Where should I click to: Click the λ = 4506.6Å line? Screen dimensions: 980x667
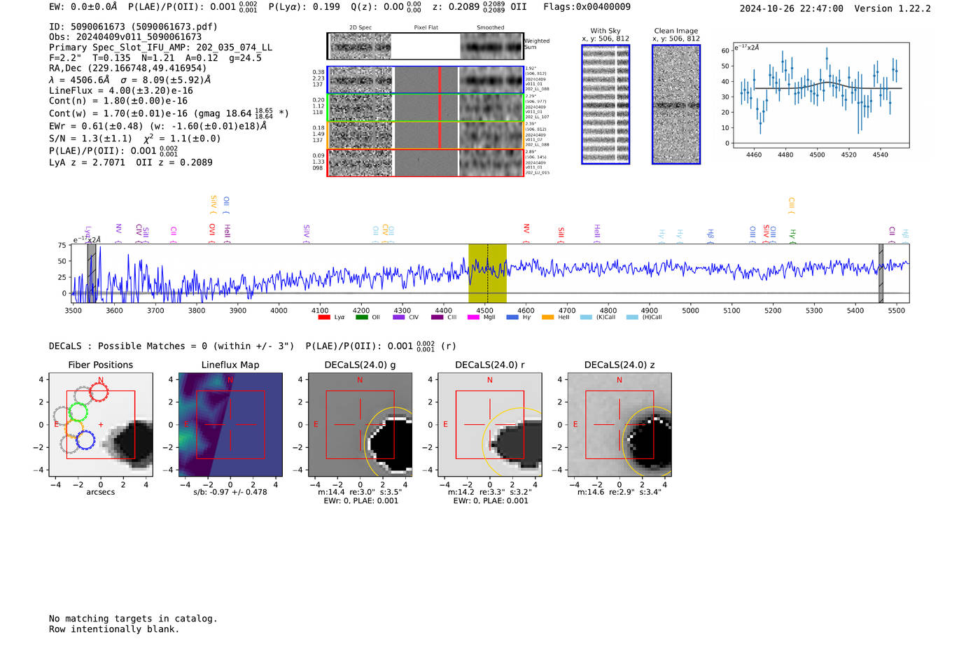tap(129, 80)
